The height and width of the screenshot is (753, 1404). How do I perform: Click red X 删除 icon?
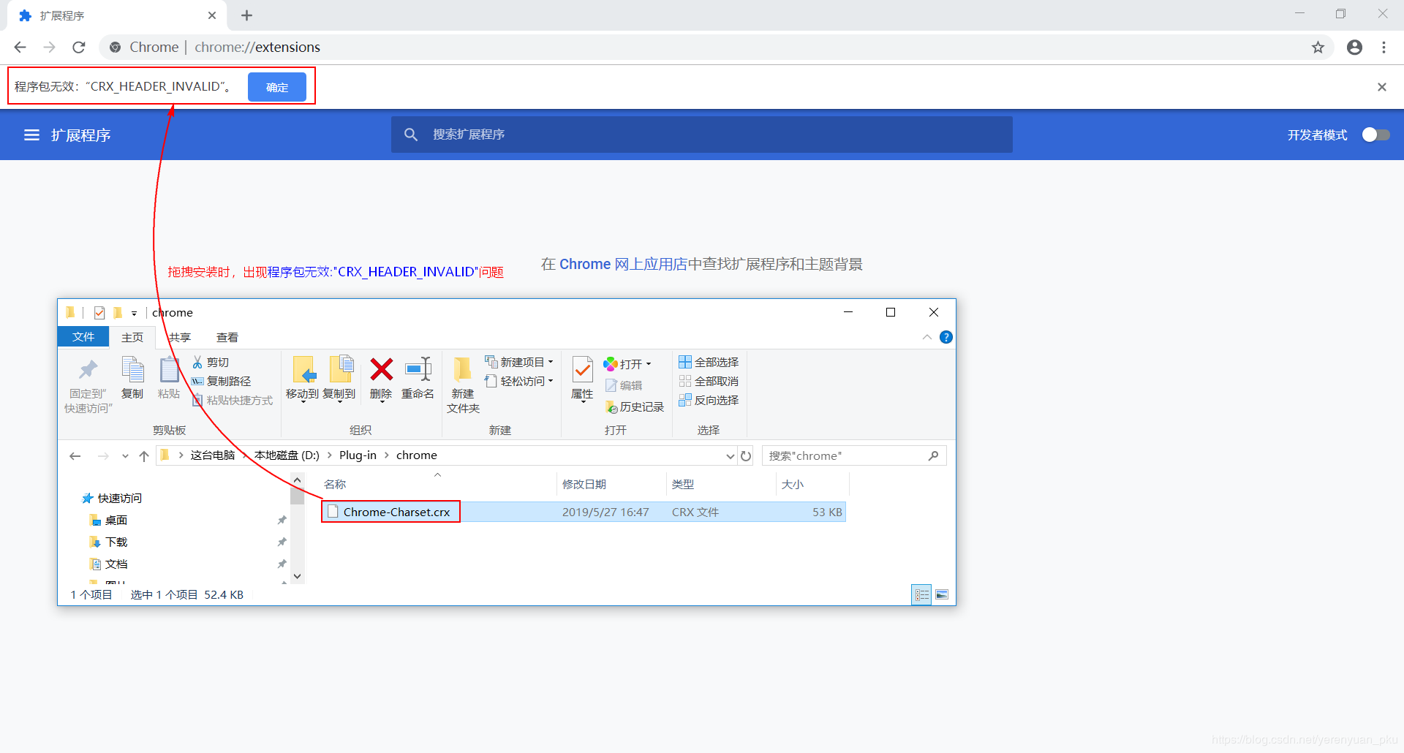(x=381, y=369)
